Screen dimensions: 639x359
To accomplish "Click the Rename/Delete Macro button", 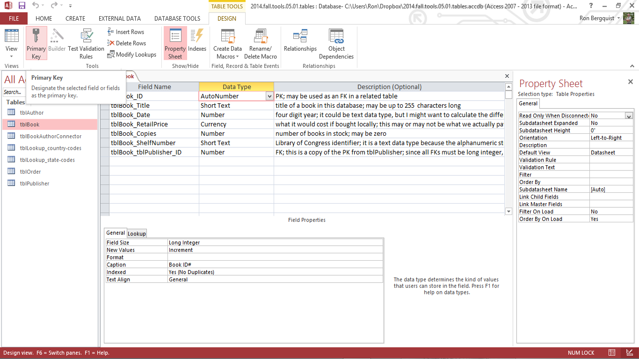I will [260, 44].
